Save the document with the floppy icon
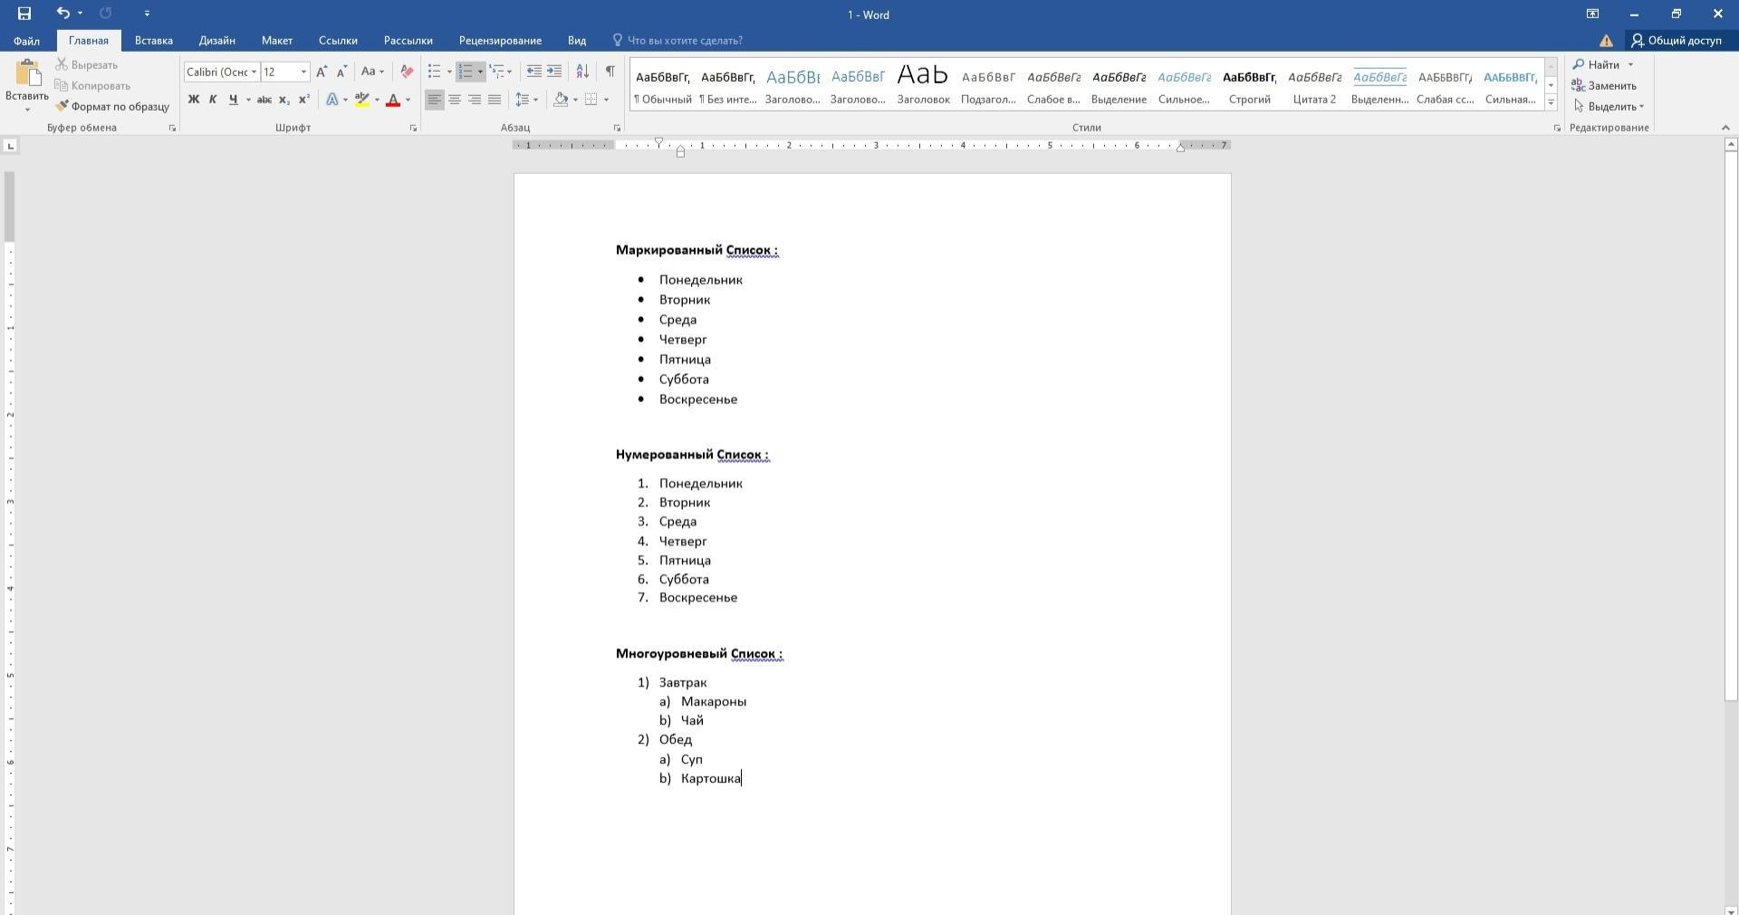Screen dimensions: 1739x915 click(24, 14)
